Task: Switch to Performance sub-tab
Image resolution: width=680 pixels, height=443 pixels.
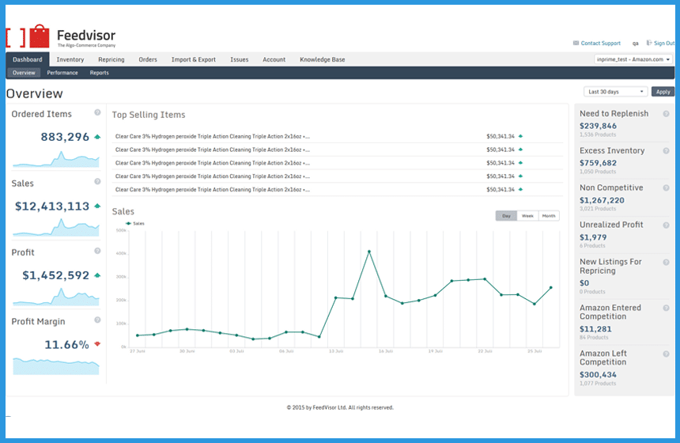Action: 62,73
